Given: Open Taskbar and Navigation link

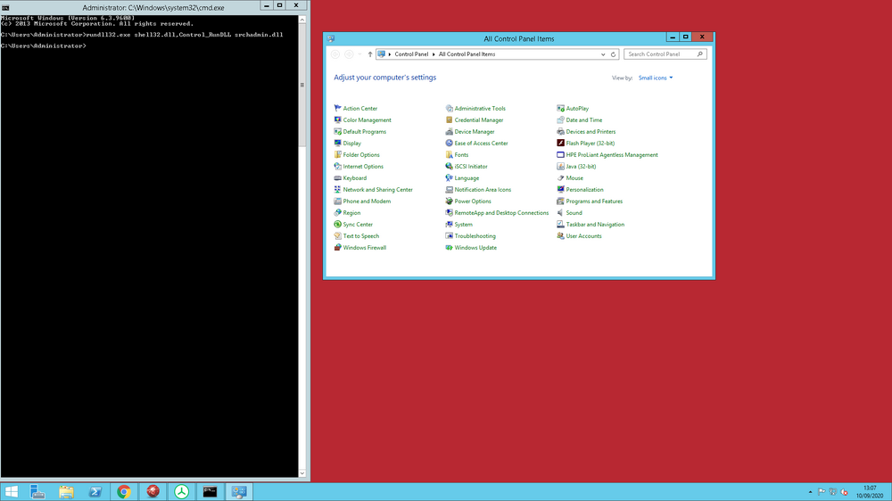Looking at the screenshot, I should pyautogui.click(x=595, y=225).
